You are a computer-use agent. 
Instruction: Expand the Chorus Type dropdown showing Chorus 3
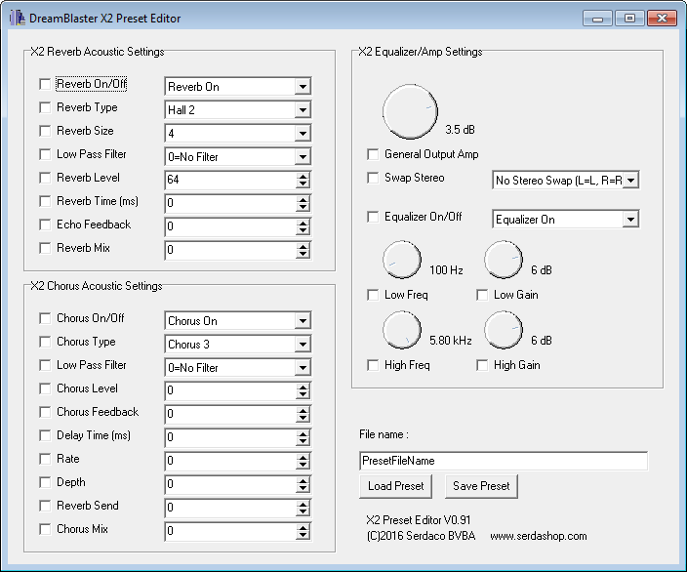tap(303, 345)
